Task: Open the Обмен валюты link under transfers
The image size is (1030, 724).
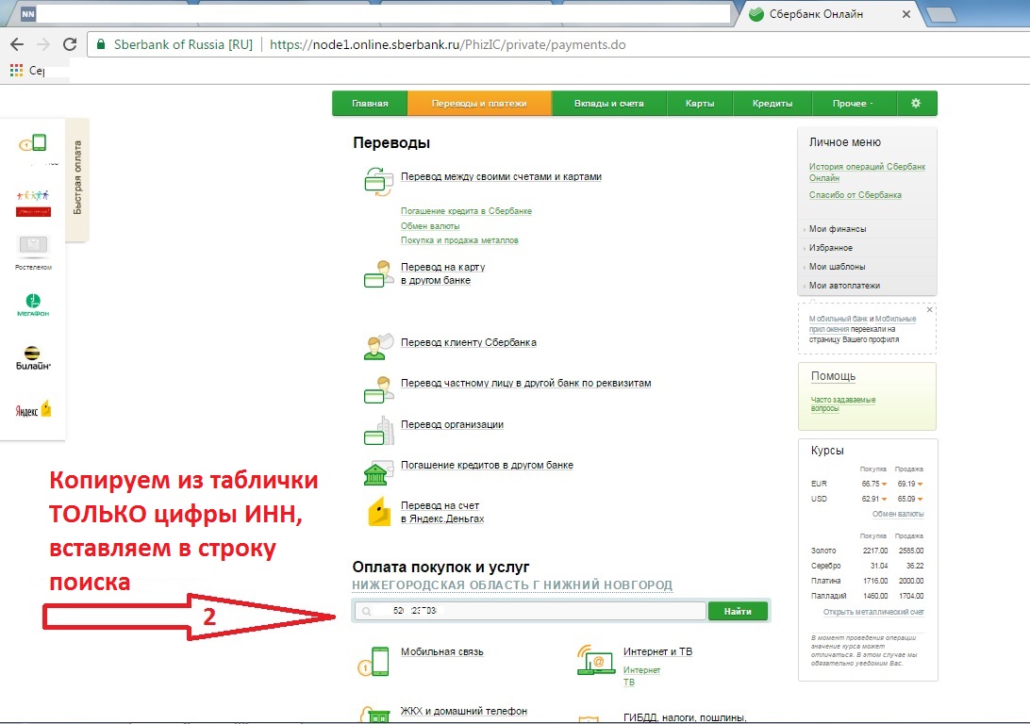Action: coord(430,226)
